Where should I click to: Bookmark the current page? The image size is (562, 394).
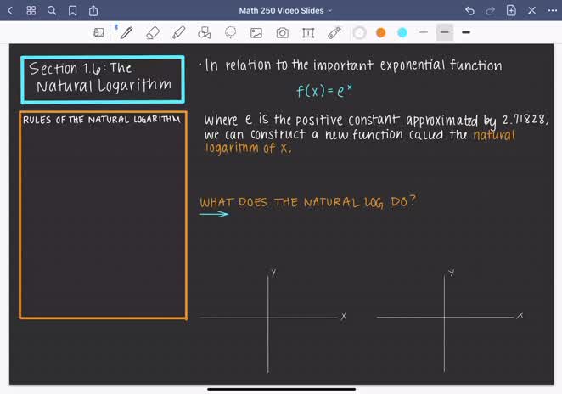(x=73, y=10)
